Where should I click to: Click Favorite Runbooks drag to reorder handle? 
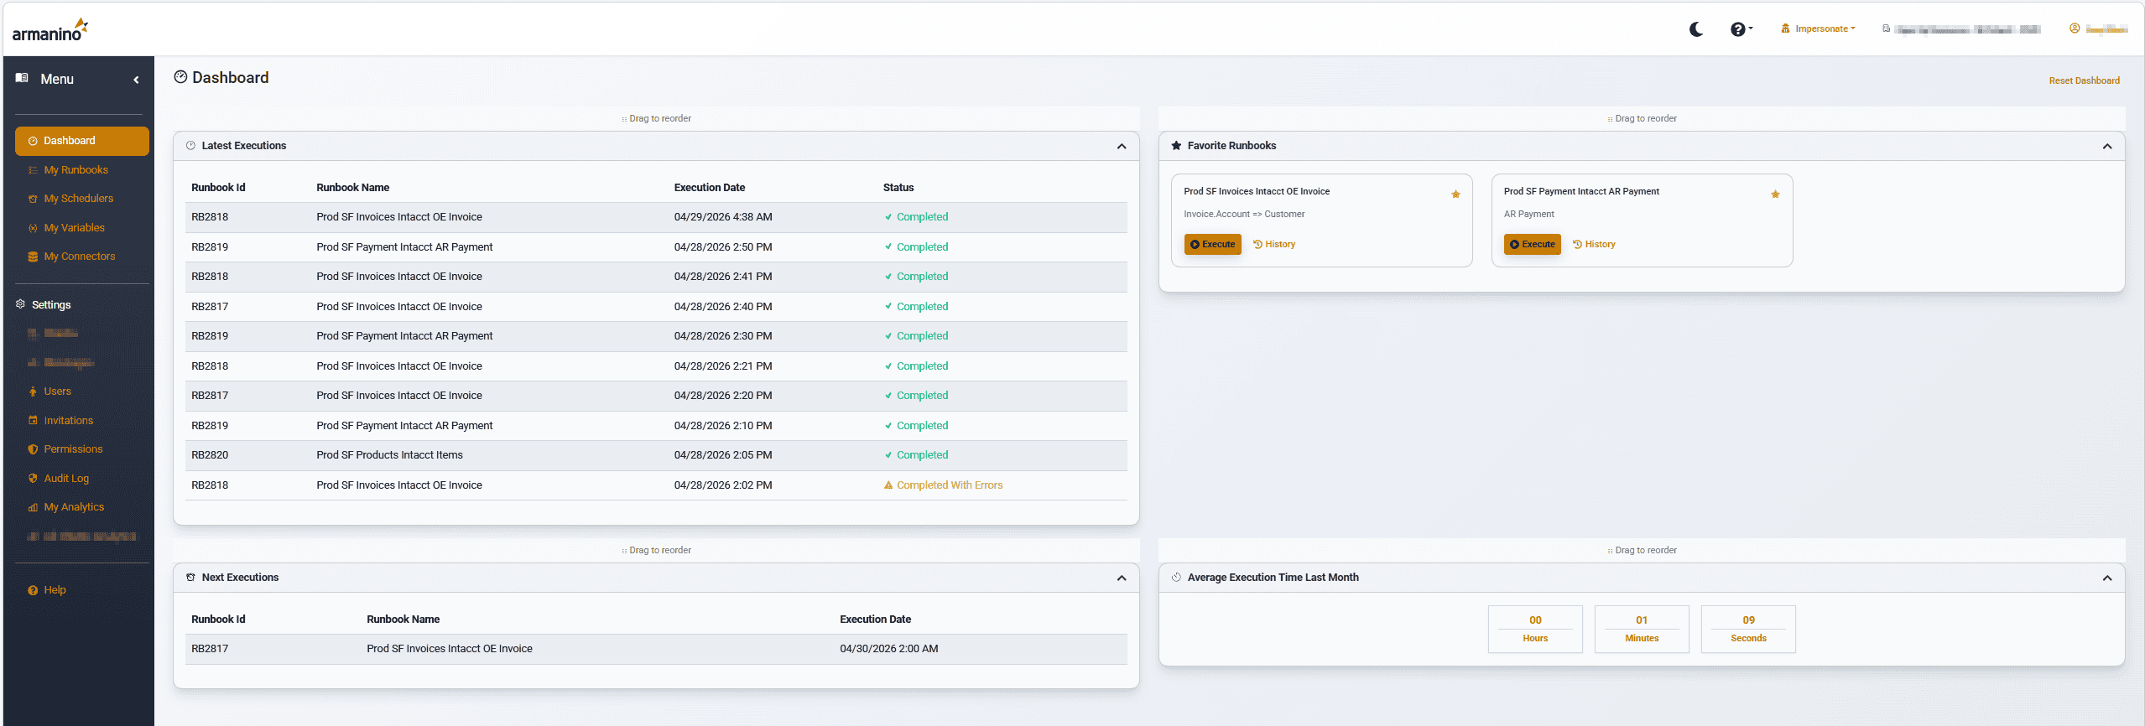tap(1642, 119)
